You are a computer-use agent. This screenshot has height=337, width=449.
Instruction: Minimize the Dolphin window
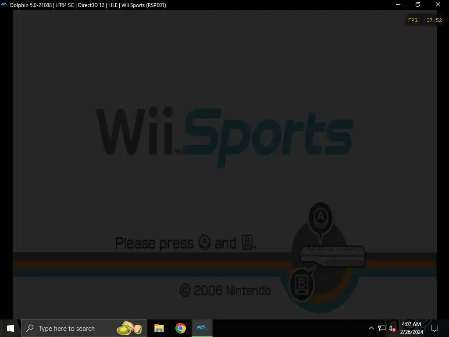[398, 4]
